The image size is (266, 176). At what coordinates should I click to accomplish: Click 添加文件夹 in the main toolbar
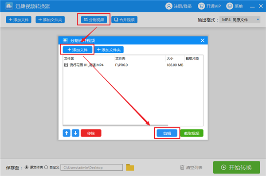(x=50, y=20)
